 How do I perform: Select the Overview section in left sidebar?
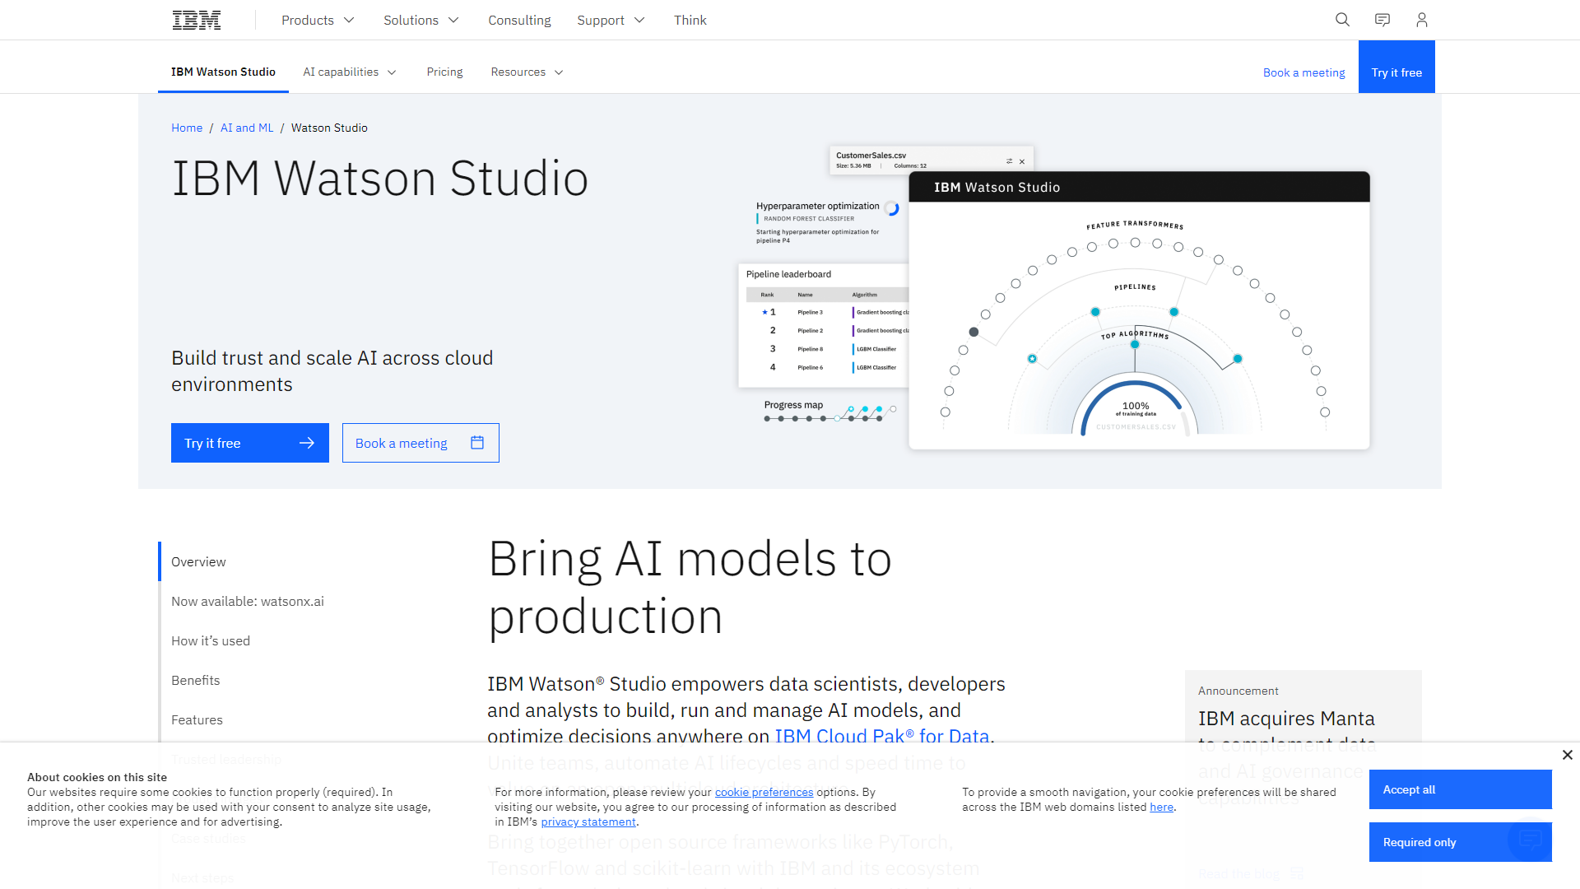click(x=198, y=562)
